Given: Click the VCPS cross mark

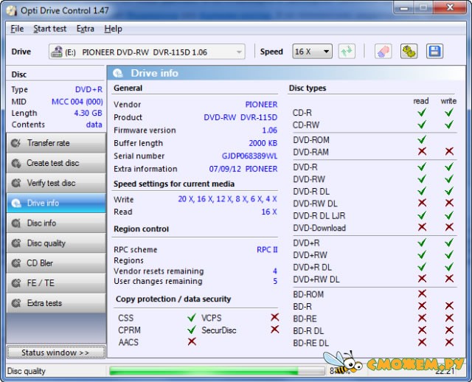Looking at the screenshot, I should tap(274, 317).
